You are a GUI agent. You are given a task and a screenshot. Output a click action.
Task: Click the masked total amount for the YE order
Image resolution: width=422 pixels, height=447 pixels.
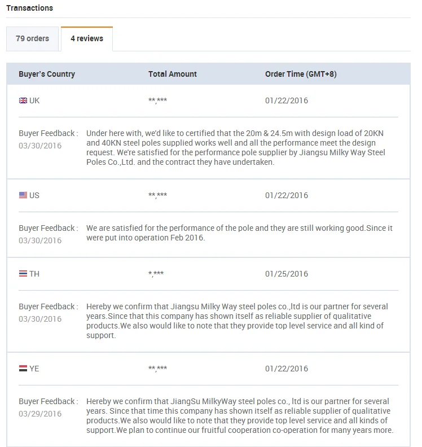[157, 369]
